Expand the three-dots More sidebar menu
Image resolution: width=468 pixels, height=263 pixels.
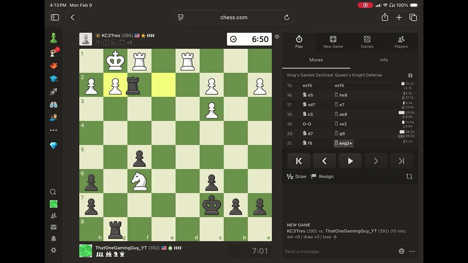click(53, 130)
